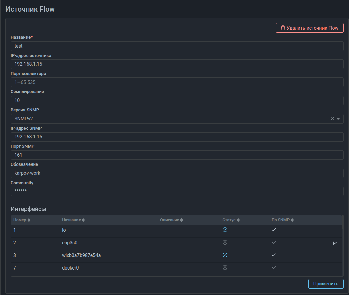Clear the SNMPv2 selection with X icon
349x295 pixels.
point(332,119)
